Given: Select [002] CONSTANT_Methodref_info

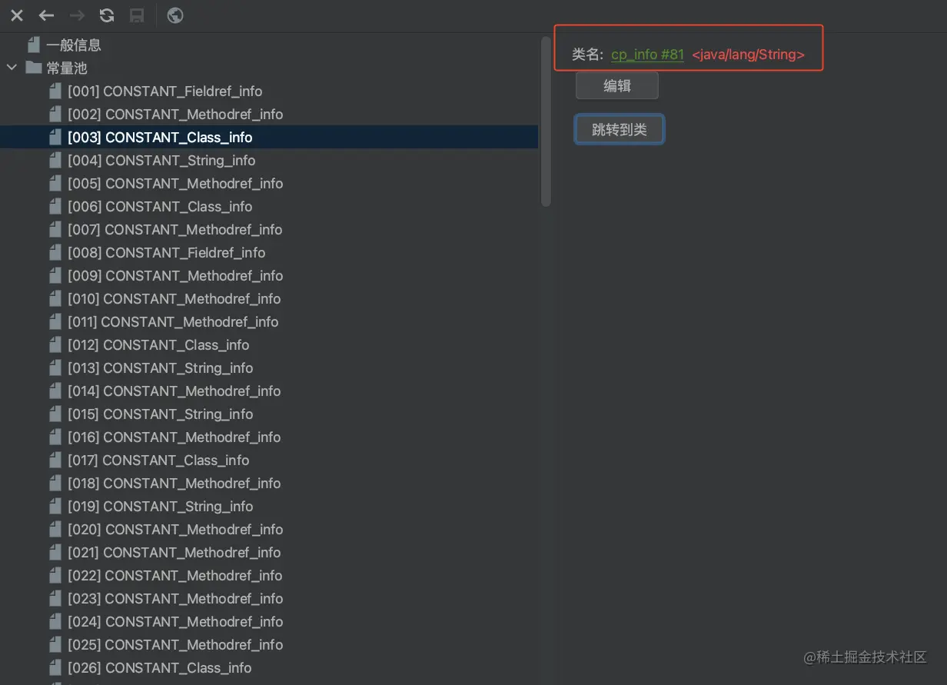Looking at the screenshot, I should (269, 114).
